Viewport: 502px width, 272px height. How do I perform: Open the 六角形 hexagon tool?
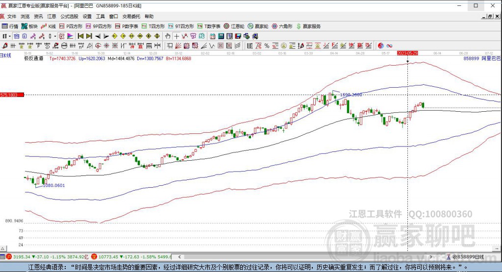(282, 26)
